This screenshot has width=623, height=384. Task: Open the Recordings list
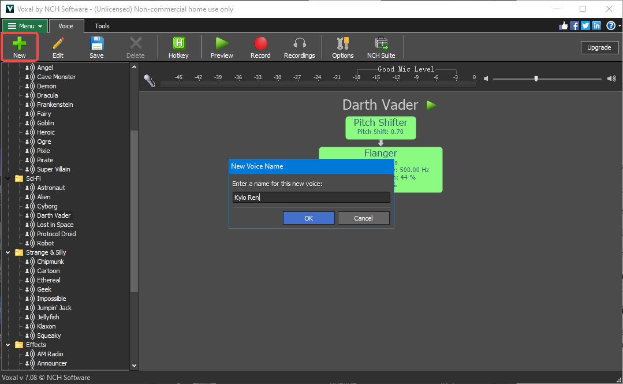pos(300,47)
